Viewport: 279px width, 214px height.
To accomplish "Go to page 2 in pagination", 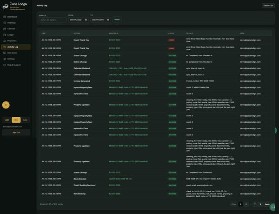I will pos(246,204).
